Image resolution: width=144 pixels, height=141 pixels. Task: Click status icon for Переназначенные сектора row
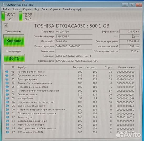point(7,87)
